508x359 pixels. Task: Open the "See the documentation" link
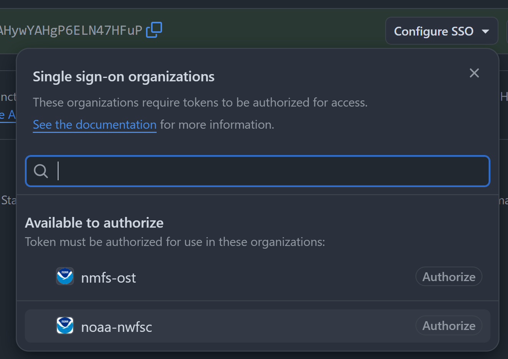(95, 125)
